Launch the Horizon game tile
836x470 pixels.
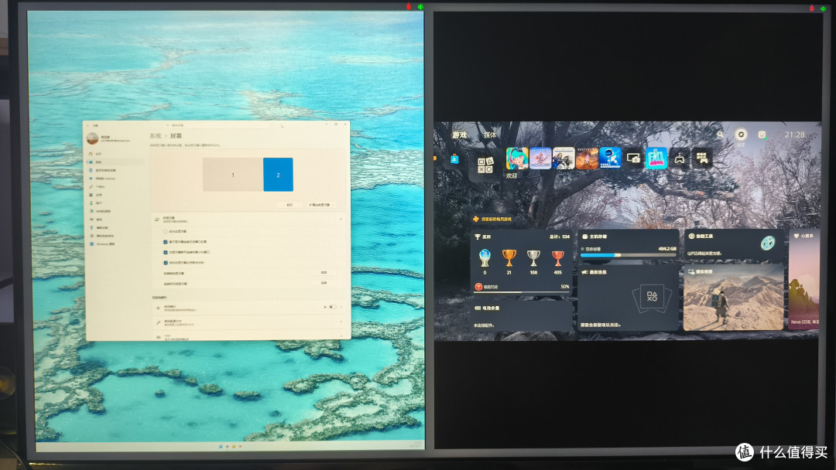coord(540,158)
